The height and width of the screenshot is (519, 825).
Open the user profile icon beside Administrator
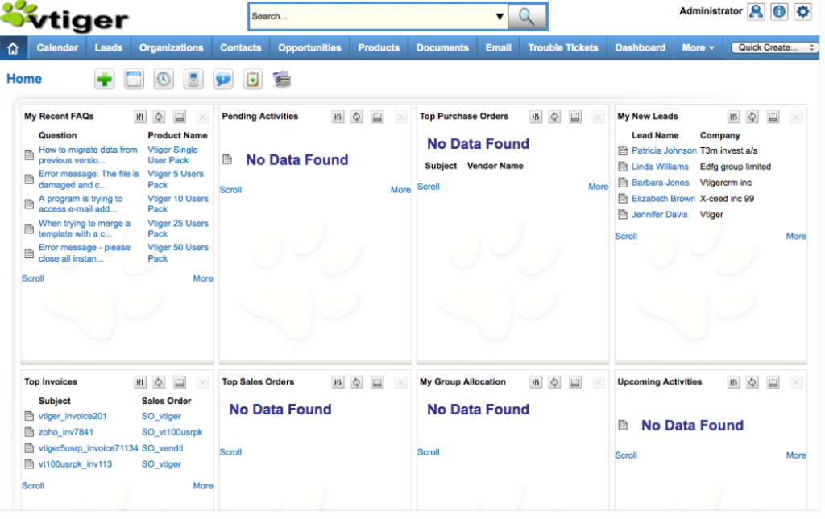tap(756, 12)
